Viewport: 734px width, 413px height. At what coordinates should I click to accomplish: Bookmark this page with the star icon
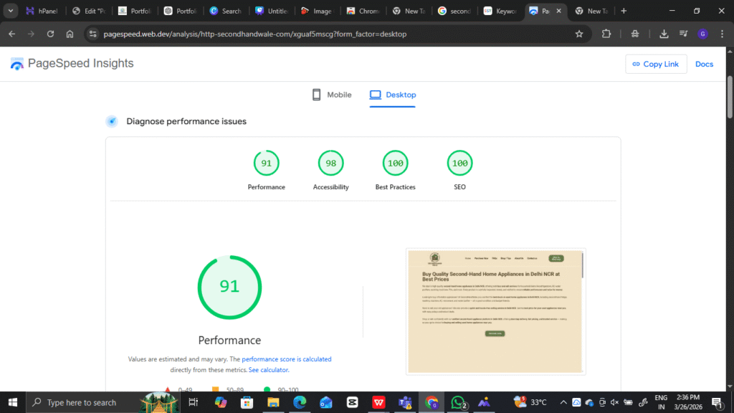click(x=579, y=34)
